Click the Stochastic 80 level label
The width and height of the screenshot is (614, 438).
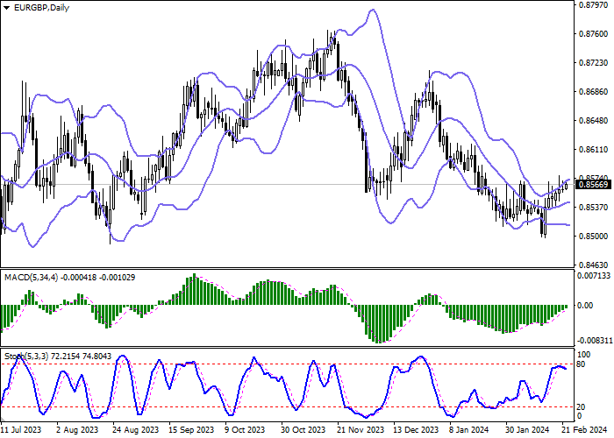pos(581,364)
